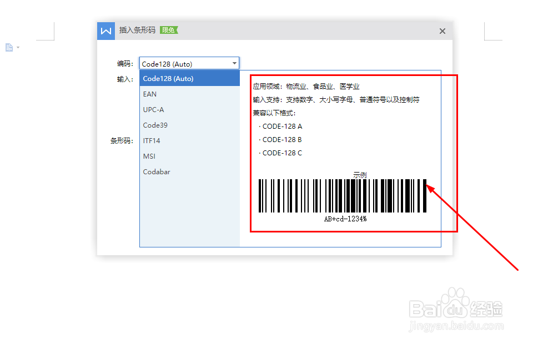Pick ITF14 barcode encoding

point(190,140)
